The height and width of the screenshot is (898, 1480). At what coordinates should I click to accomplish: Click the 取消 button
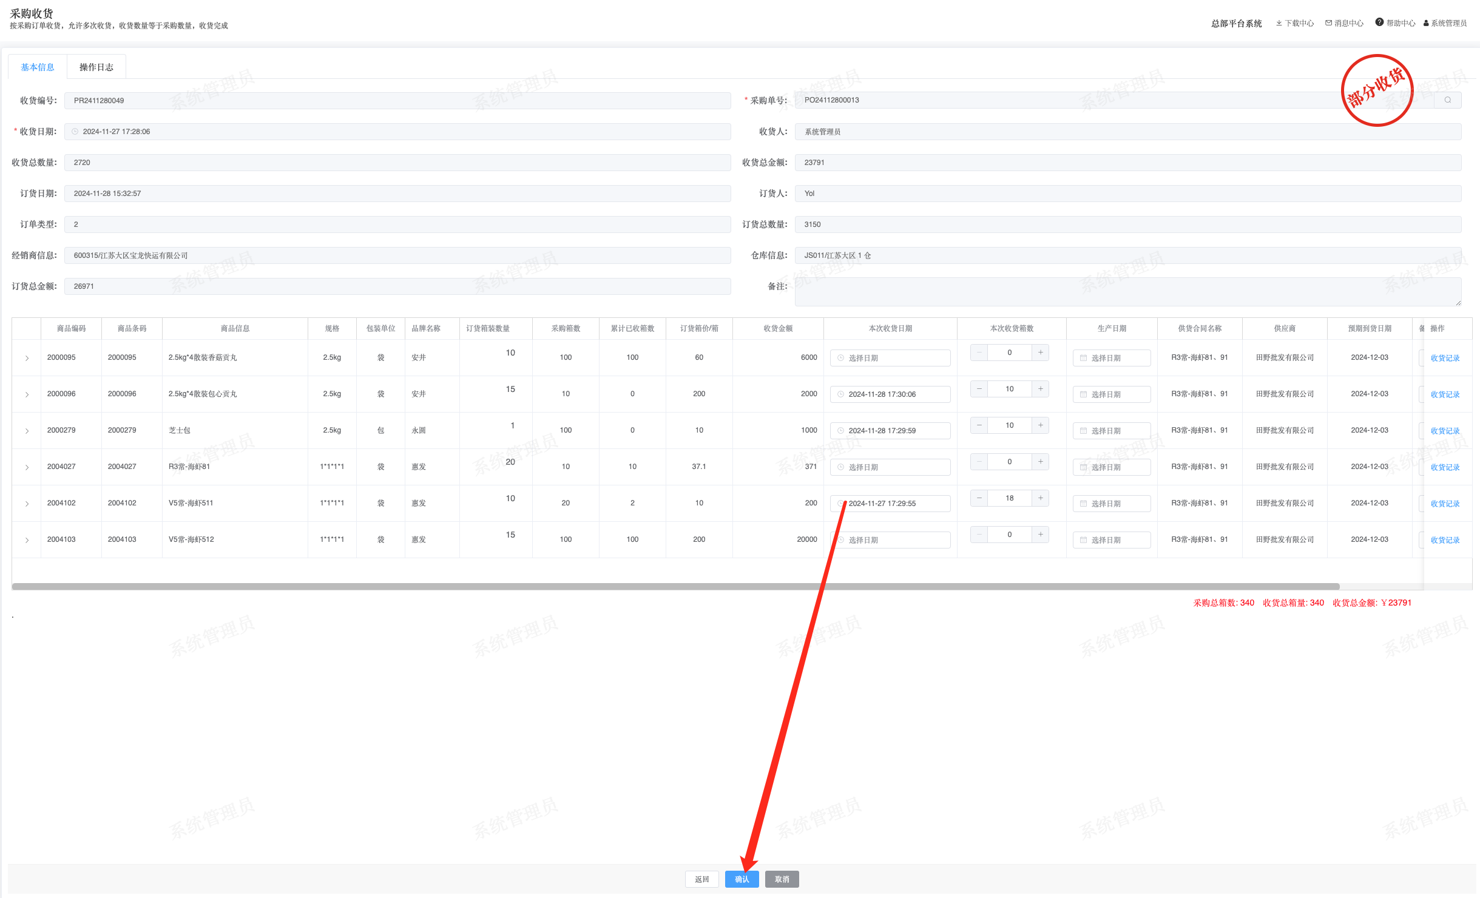[x=782, y=879]
